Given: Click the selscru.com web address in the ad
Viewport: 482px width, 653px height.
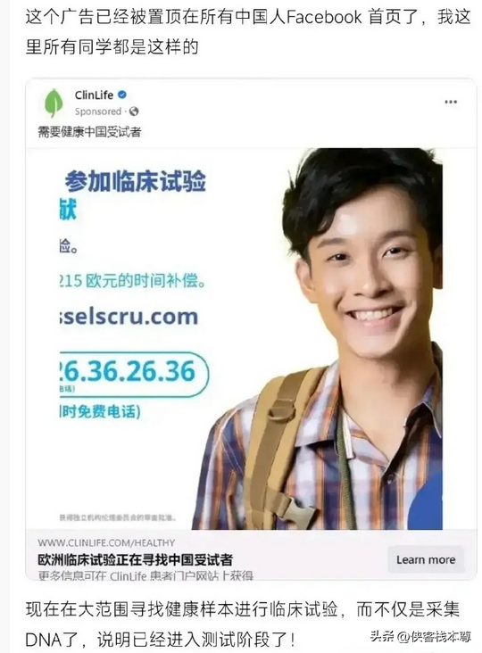Looking at the screenshot, I should (129, 317).
